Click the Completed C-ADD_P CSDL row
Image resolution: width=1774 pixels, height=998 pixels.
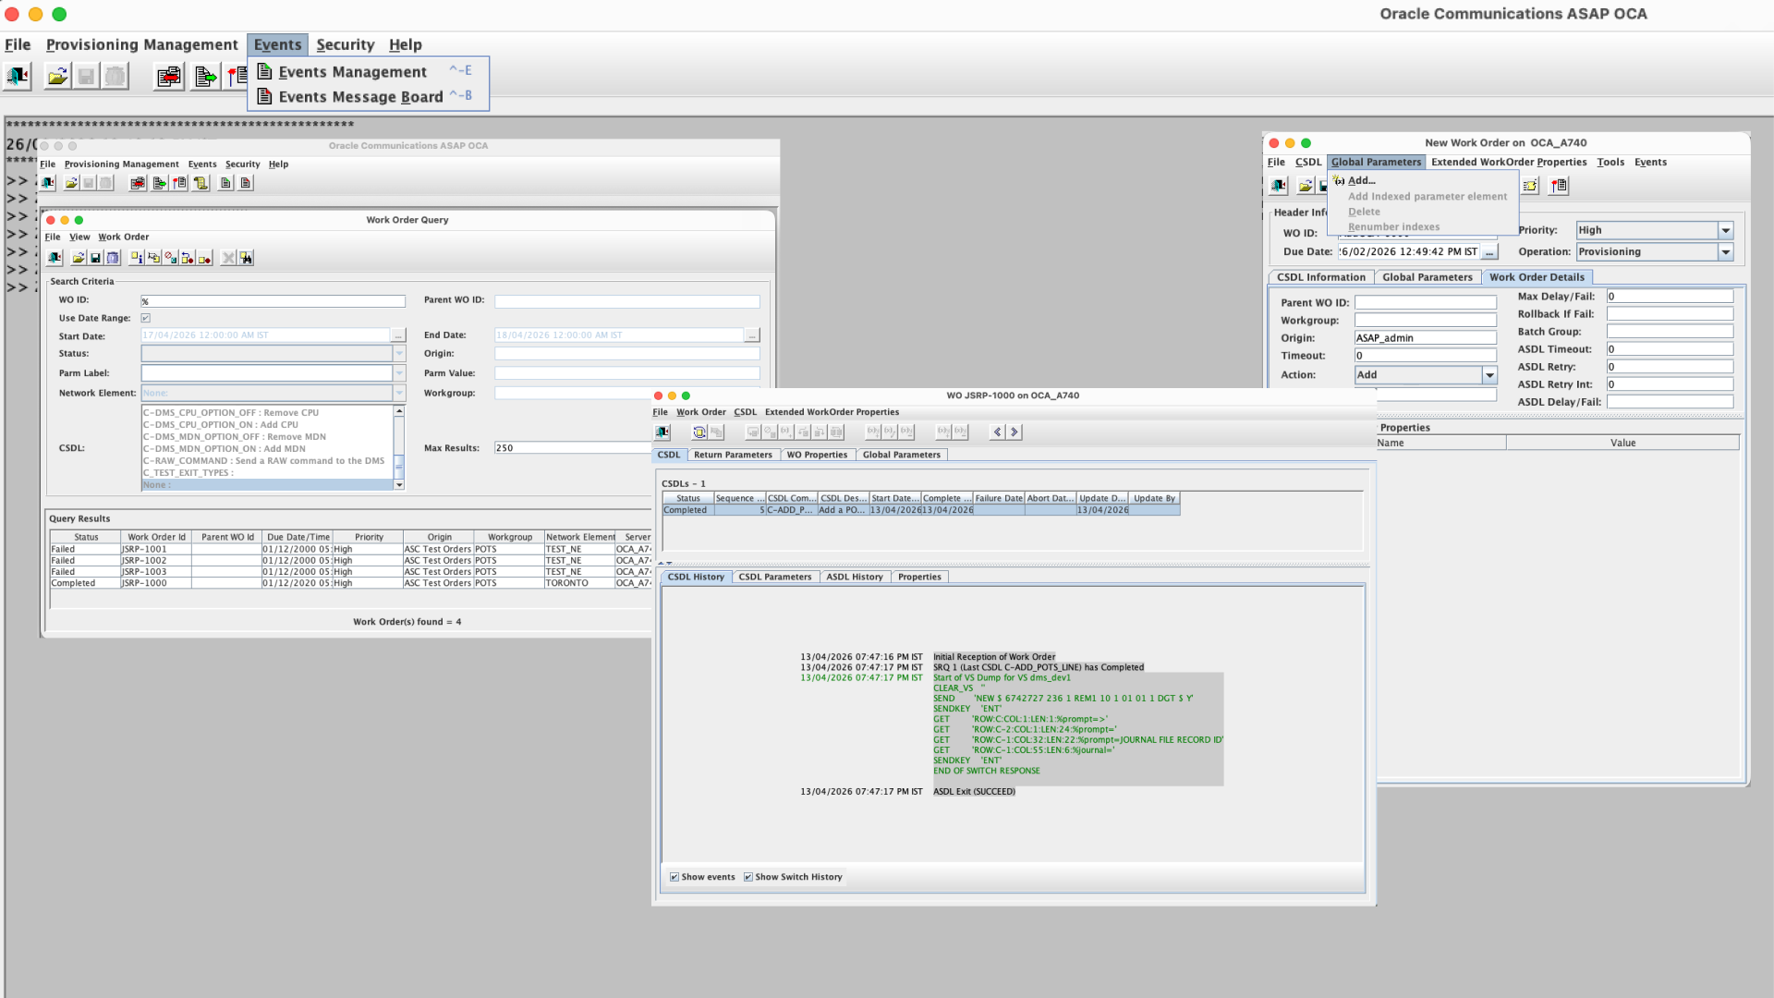tap(921, 510)
